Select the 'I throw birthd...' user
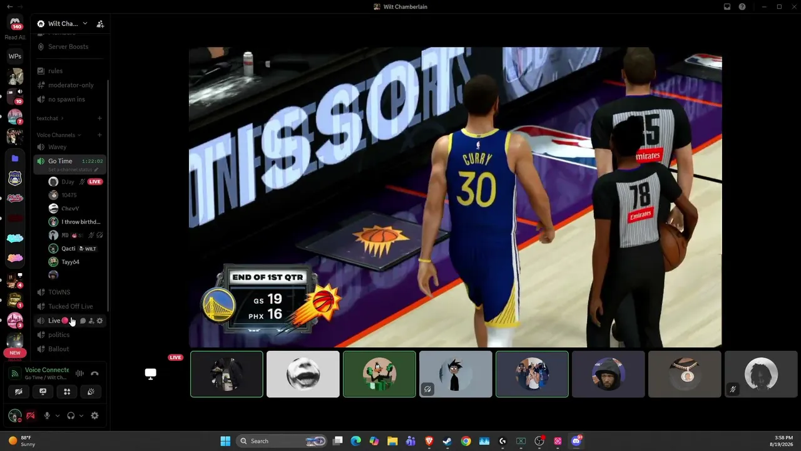The image size is (801, 451). (x=74, y=222)
